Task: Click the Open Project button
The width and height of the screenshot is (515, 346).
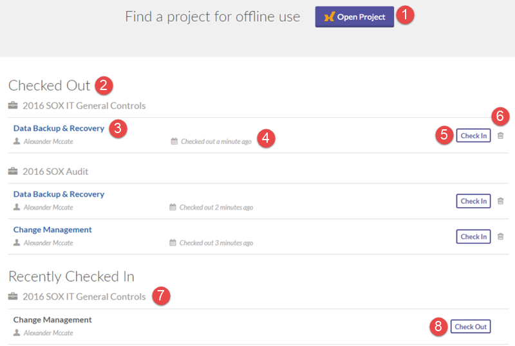Action: tap(354, 17)
